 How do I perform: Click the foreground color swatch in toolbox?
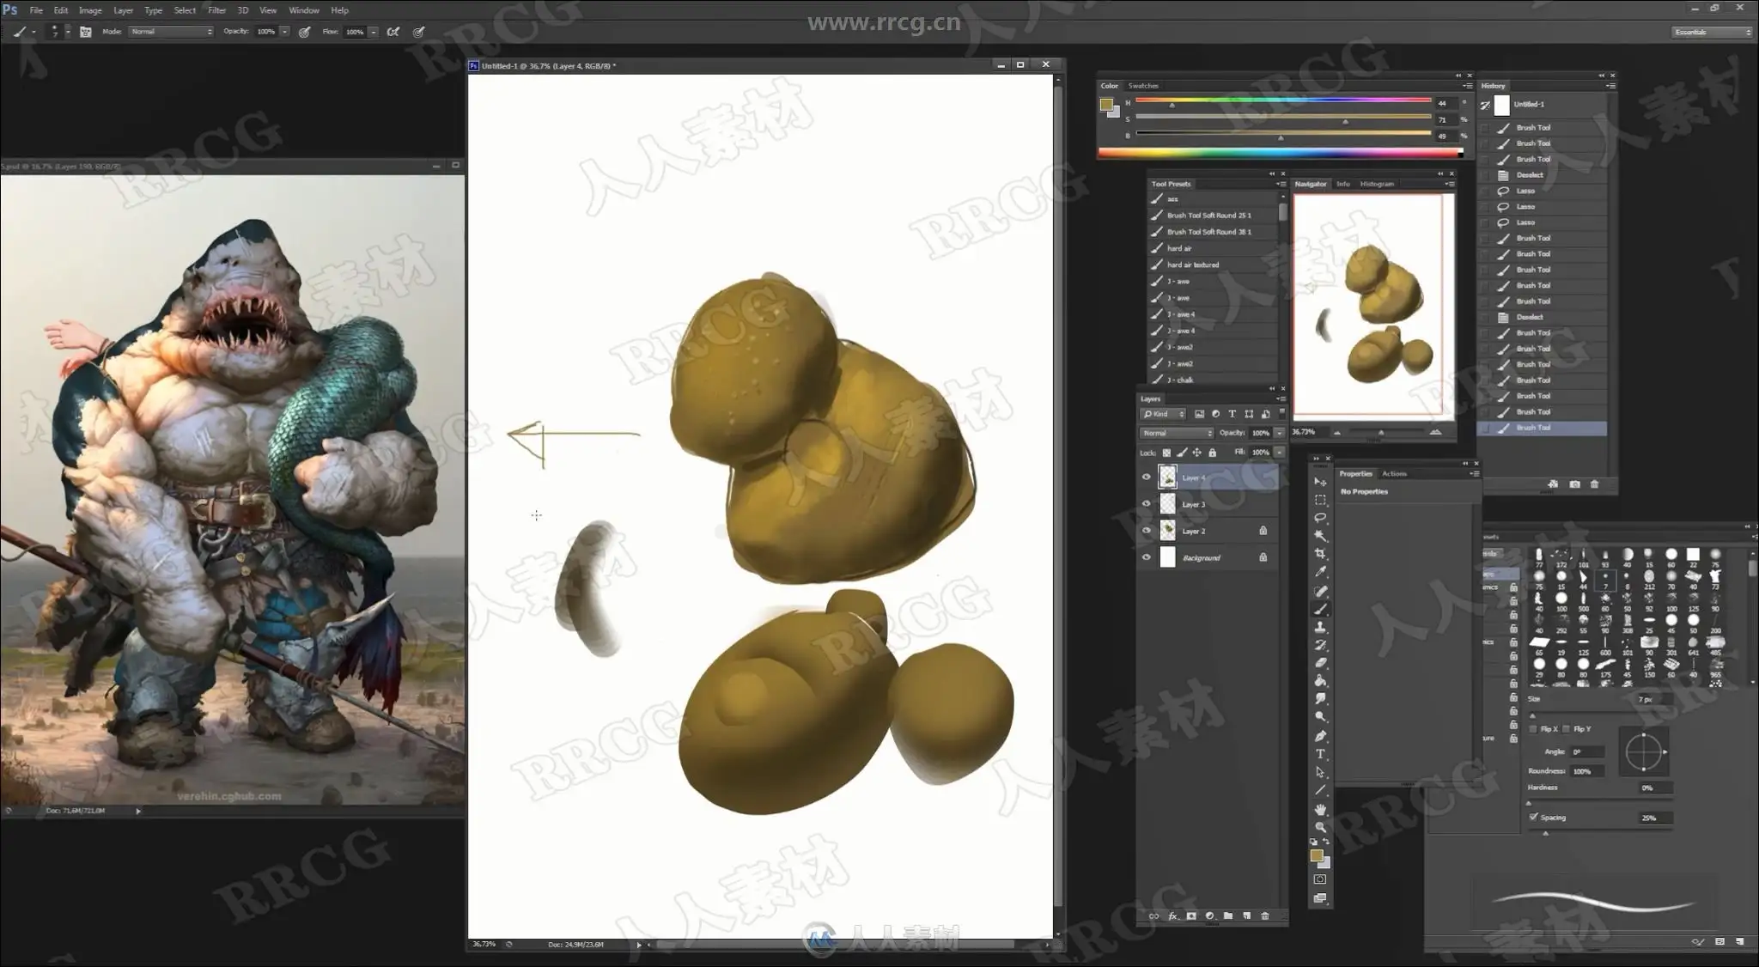(x=1316, y=855)
